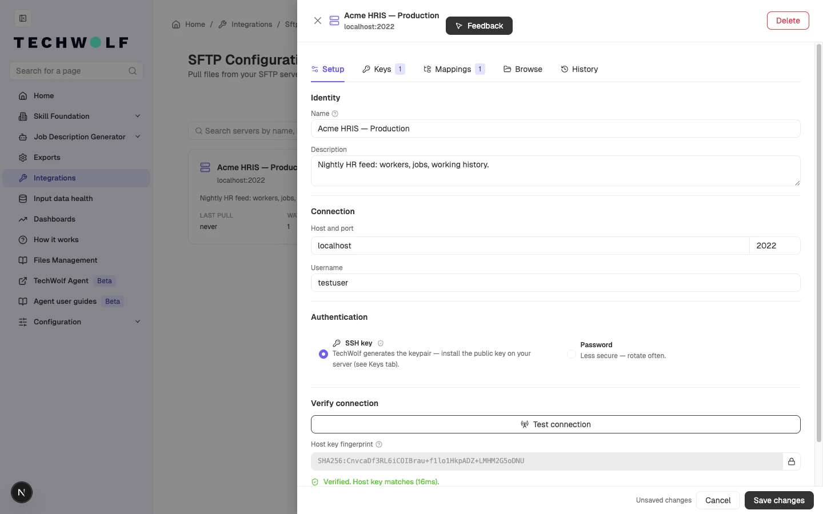Click the Configuration sliders icon
823x514 pixels.
point(23,322)
